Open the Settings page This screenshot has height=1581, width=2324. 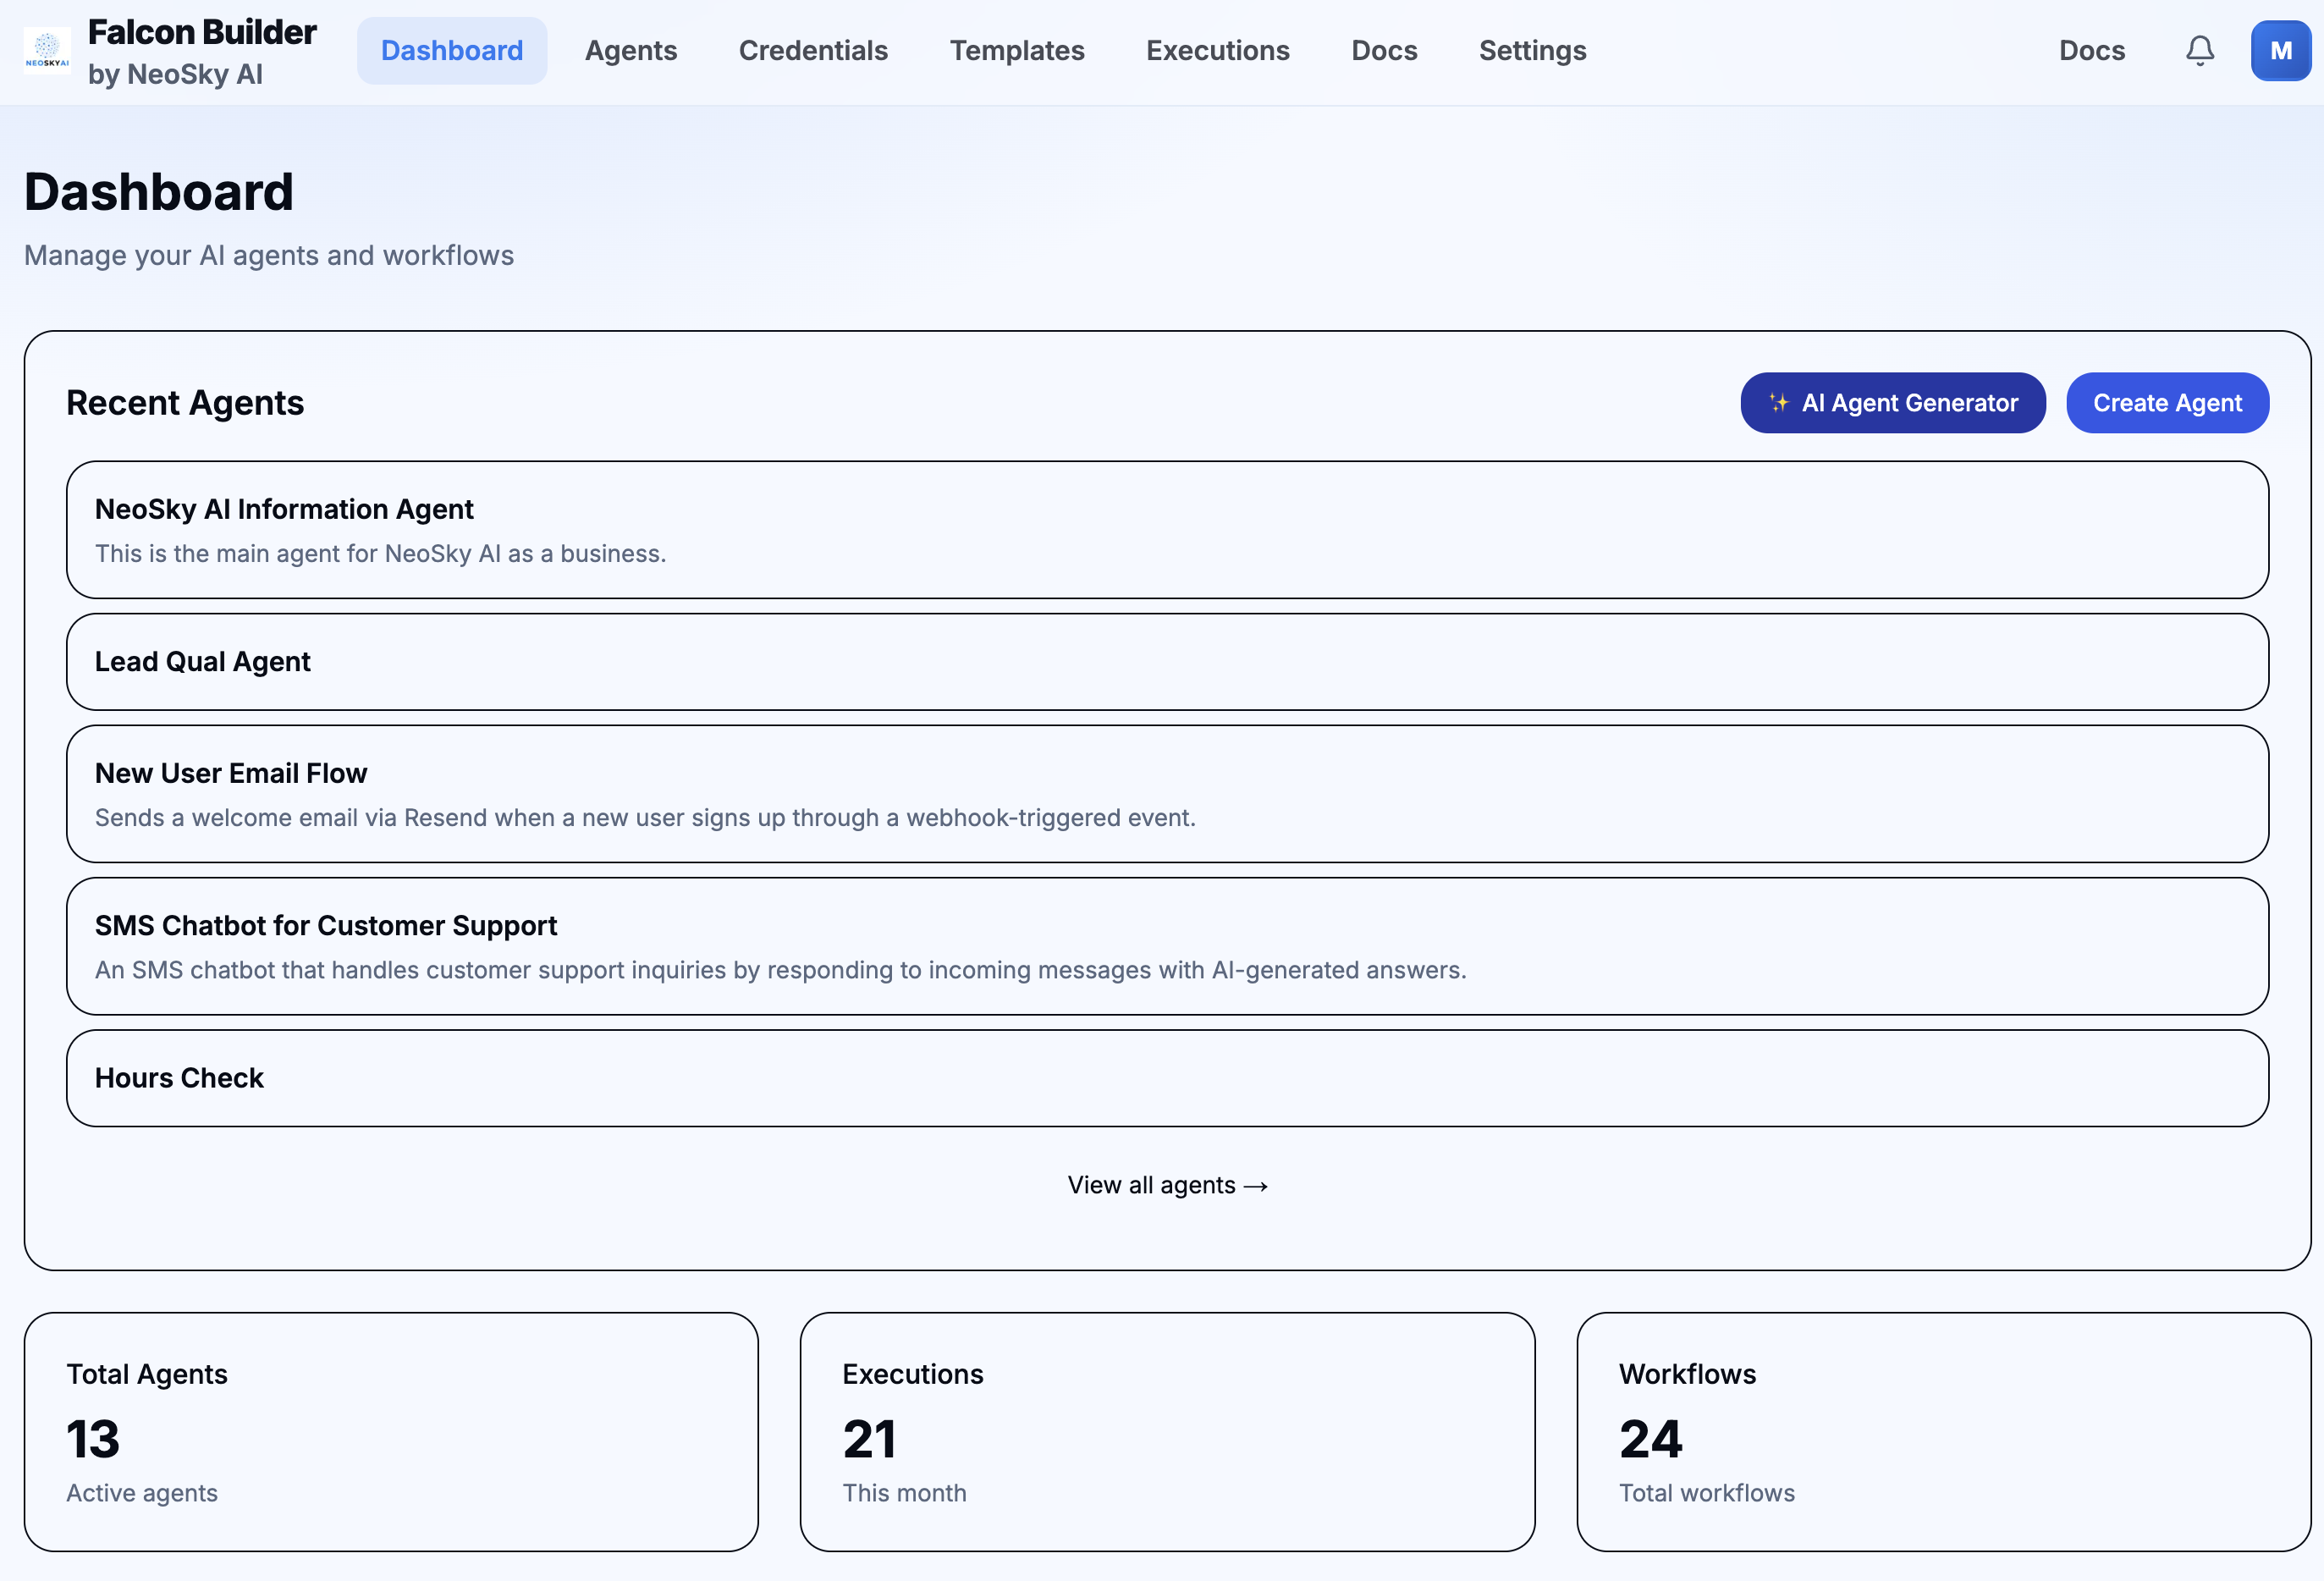1532,50
